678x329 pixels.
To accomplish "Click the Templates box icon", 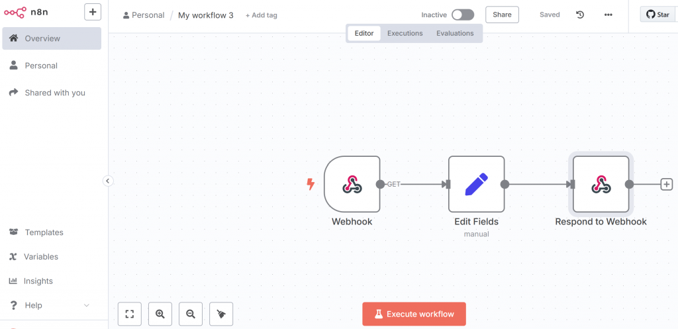I will click(13, 232).
